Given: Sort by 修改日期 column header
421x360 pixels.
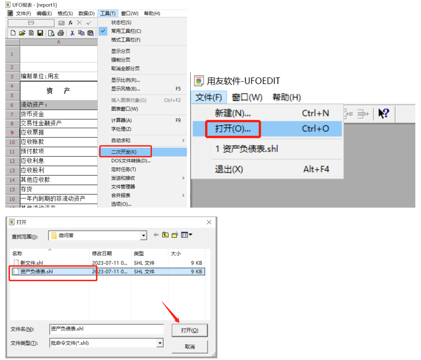Looking at the screenshot, I should click(x=111, y=254).
